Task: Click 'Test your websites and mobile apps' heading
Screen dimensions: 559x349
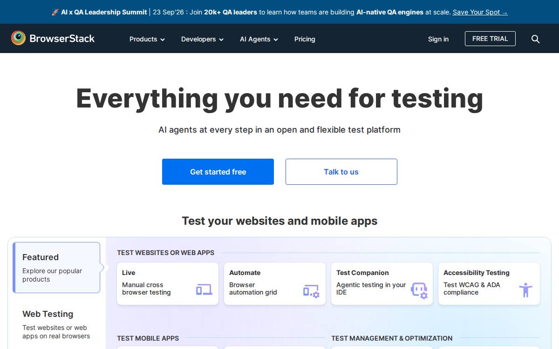Action: (279, 221)
